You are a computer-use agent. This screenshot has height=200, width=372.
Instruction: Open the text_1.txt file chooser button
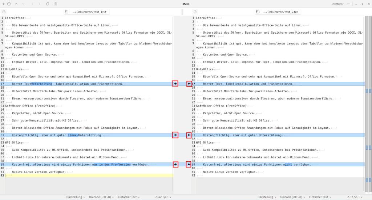tap(86, 12)
